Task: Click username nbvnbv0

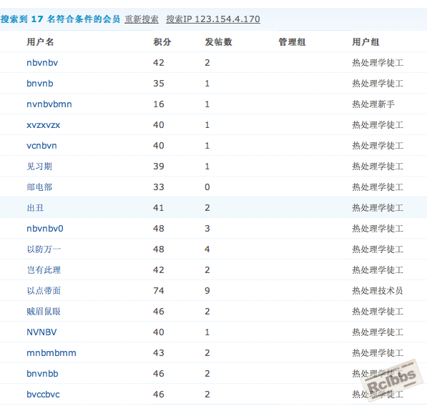Action: (x=45, y=229)
